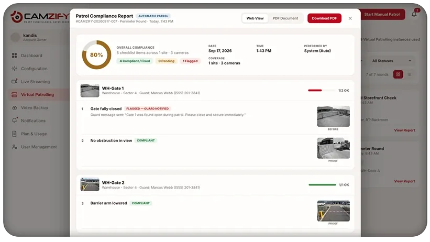Click the 7 of 7 rounds label
The image size is (430, 242).
click(377, 74)
